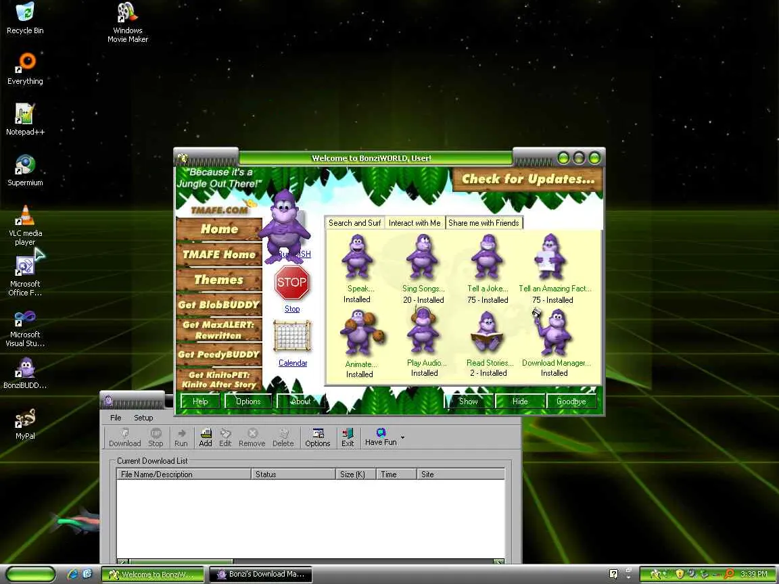
Task: Open the Notepad++ desktop icon
Action: click(25, 120)
